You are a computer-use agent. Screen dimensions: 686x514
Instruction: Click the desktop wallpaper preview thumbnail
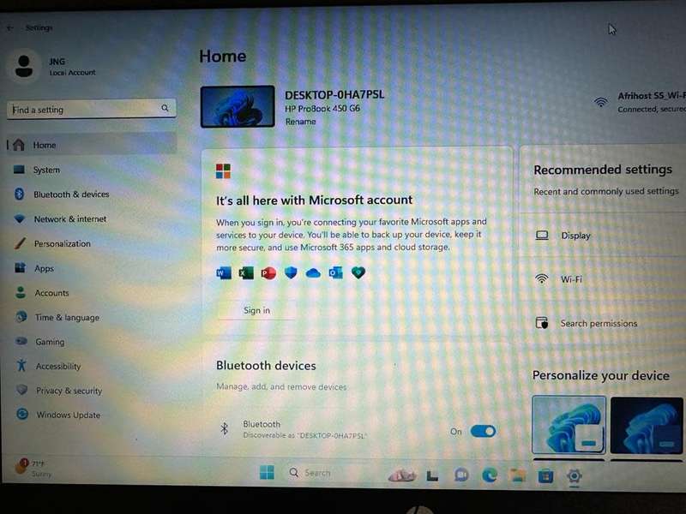238,106
